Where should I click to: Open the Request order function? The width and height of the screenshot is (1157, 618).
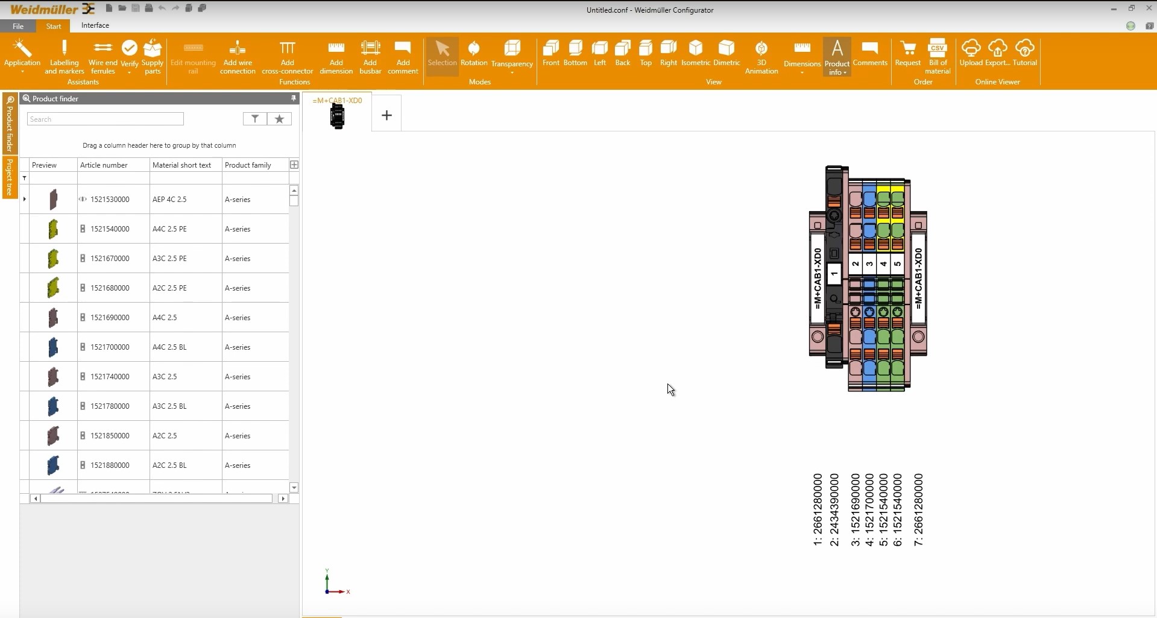tap(908, 53)
